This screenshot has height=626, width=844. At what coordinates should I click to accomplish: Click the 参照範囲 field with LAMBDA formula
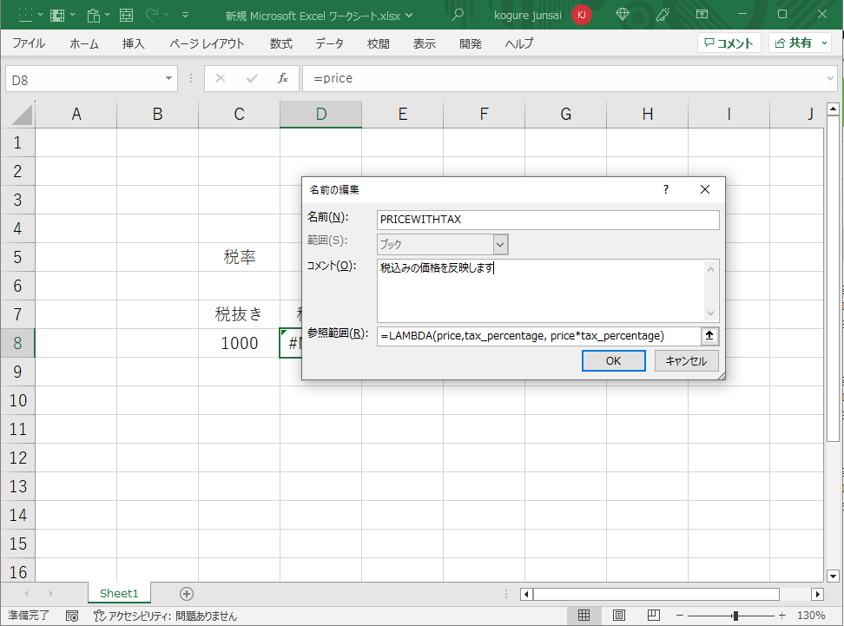click(538, 336)
